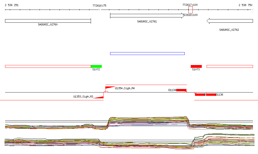The height and width of the screenshot is (154, 258).
Task: Click the D1134 label
Action: (172, 90)
